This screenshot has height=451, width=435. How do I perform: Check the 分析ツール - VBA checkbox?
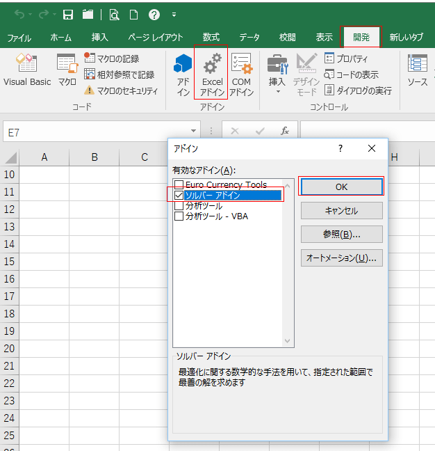pyautogui.click(x=179, y=216)
